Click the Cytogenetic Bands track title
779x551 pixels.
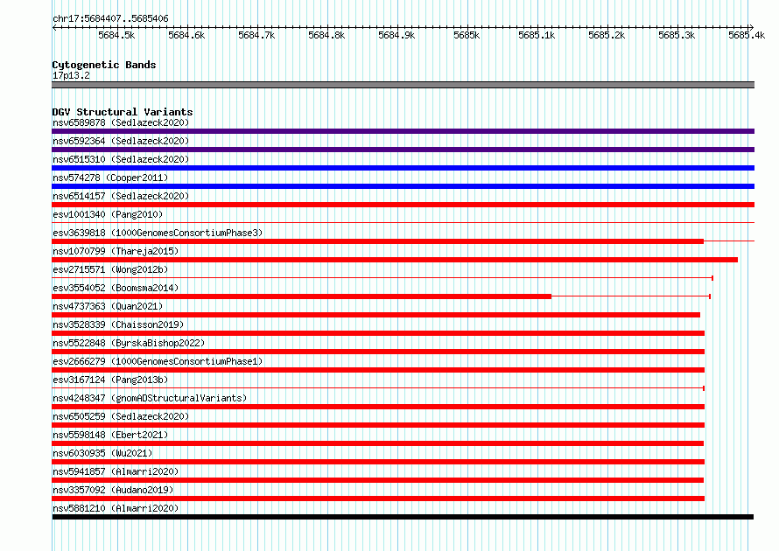[x=104, y=65]
